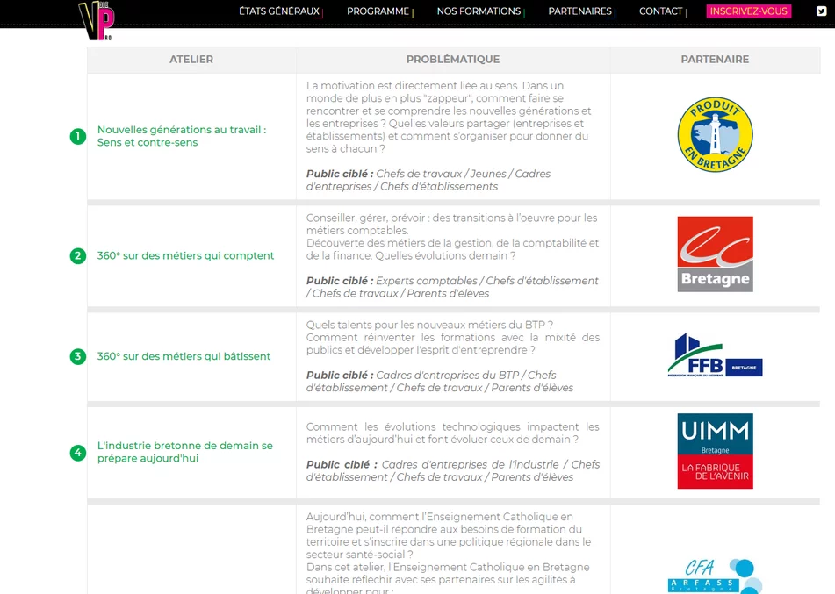Viewport: 835px width, 594px height.
Task: Open the États Généraux menu
Action: 279,11
